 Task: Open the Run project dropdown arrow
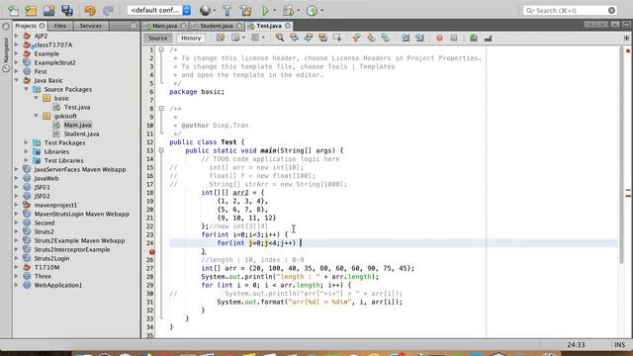275,11
